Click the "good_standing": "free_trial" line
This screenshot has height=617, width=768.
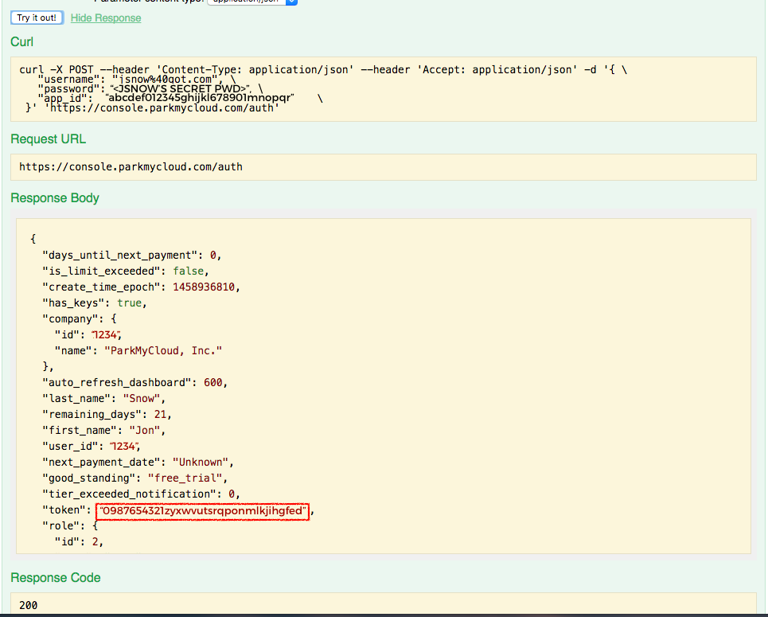coord(134,478)
